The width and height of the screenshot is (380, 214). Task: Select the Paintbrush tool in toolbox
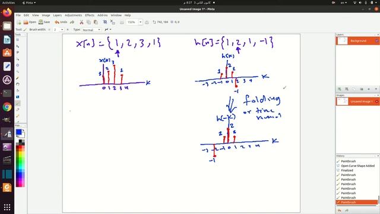[17, 103]
